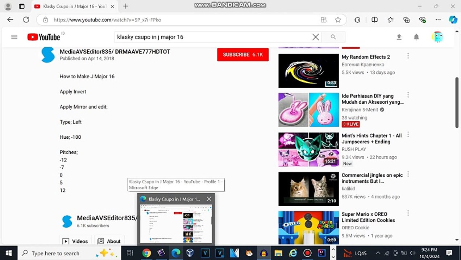This screenshot has width=461, height=260.
Task: Click the Windows taskbar search box
Action: point(69,253)
